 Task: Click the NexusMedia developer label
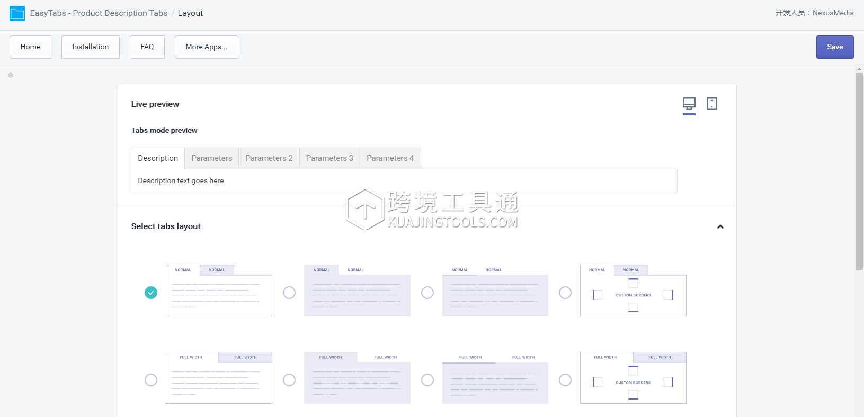pos(833,13)
